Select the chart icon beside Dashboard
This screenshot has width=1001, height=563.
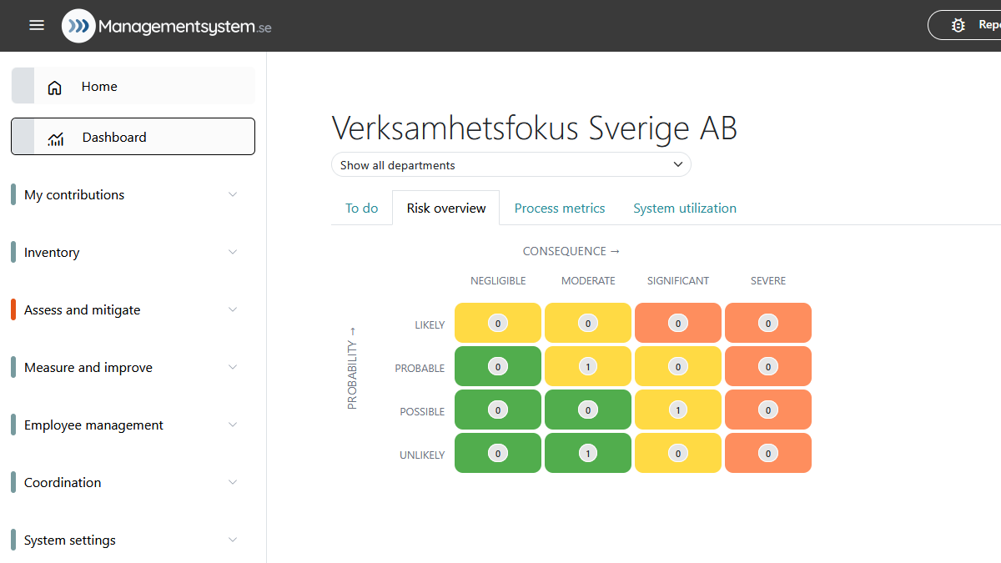click(55, 138)
